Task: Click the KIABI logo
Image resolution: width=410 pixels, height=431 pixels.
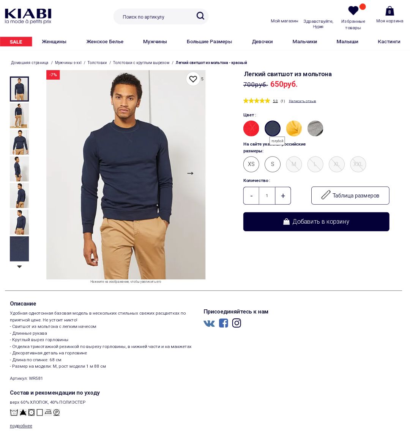Action: [28, 16]
